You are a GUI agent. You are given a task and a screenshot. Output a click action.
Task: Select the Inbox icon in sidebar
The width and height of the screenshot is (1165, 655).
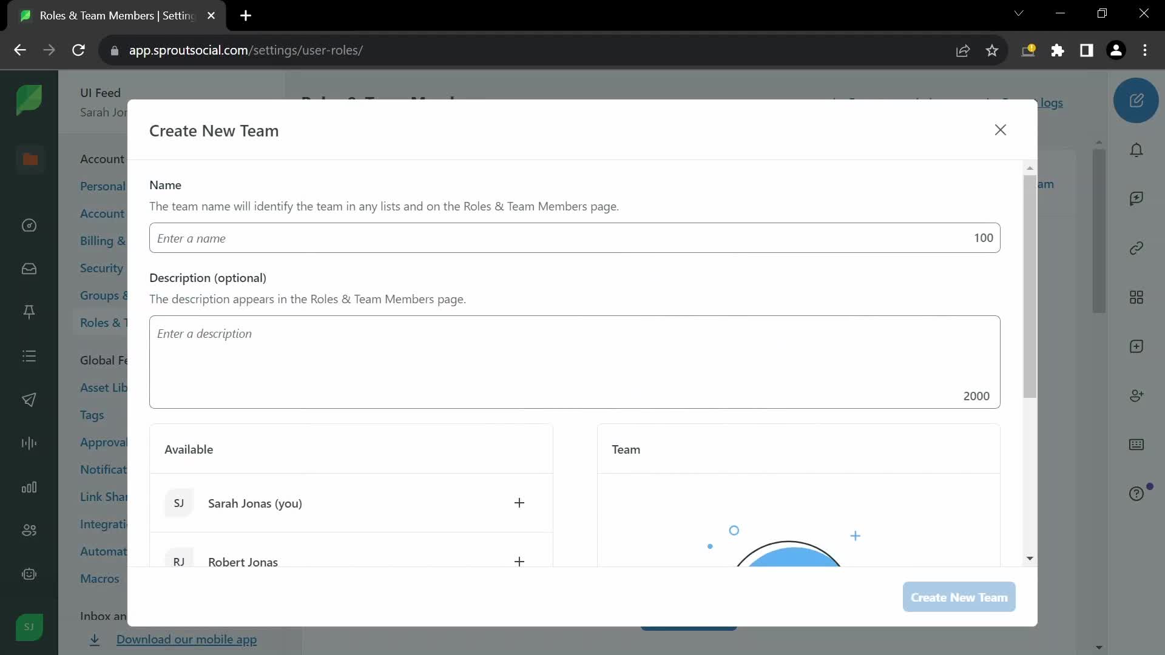click(30, 269)
